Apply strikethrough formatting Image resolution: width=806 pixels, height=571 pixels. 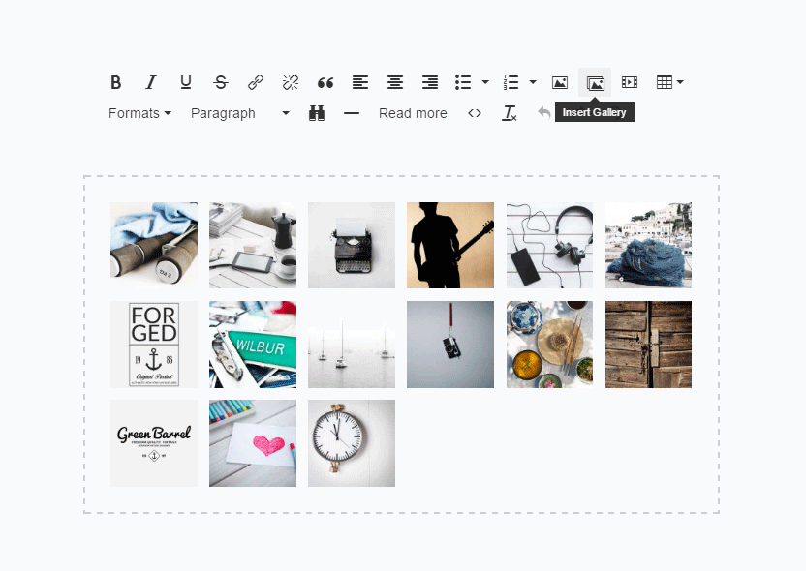(220, 82)
